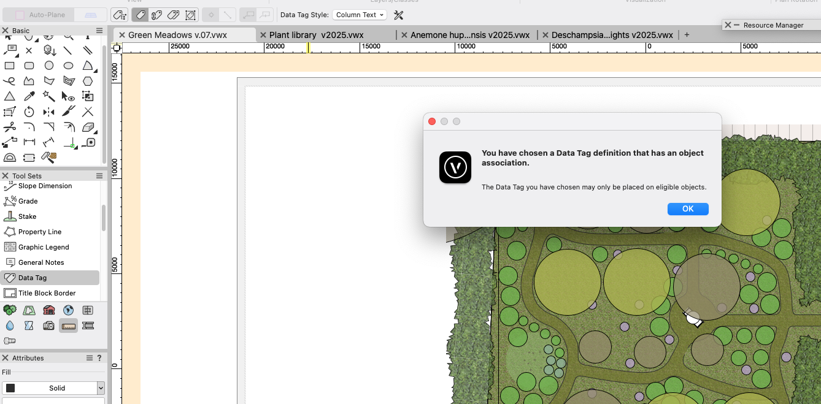
Task: Select the Rotate tool
Action: tap(29, 112)
